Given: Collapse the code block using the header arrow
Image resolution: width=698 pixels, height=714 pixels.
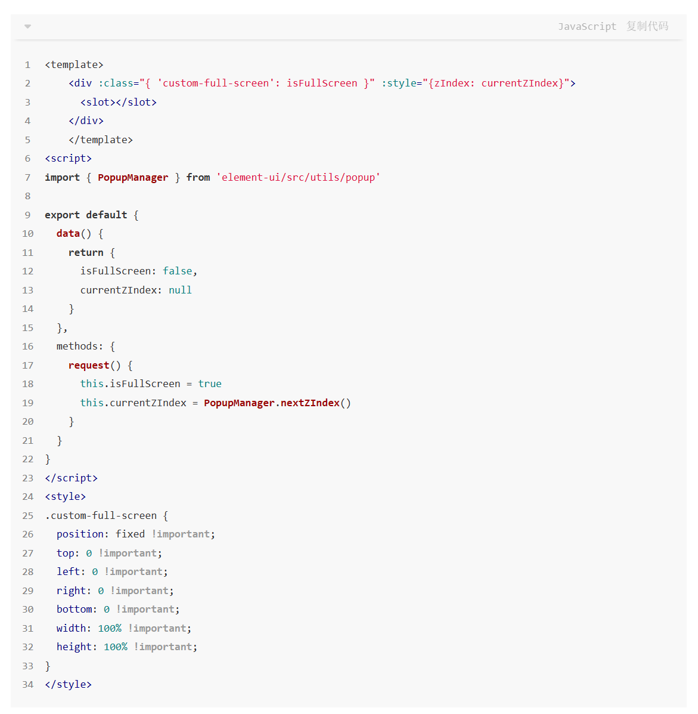Looking at the screenshot, I should click(x=28, y=26).
